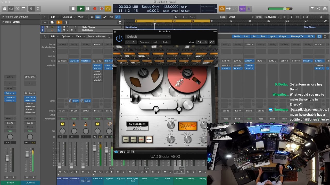Stop playback with the Stop button

tap(73, 8)
